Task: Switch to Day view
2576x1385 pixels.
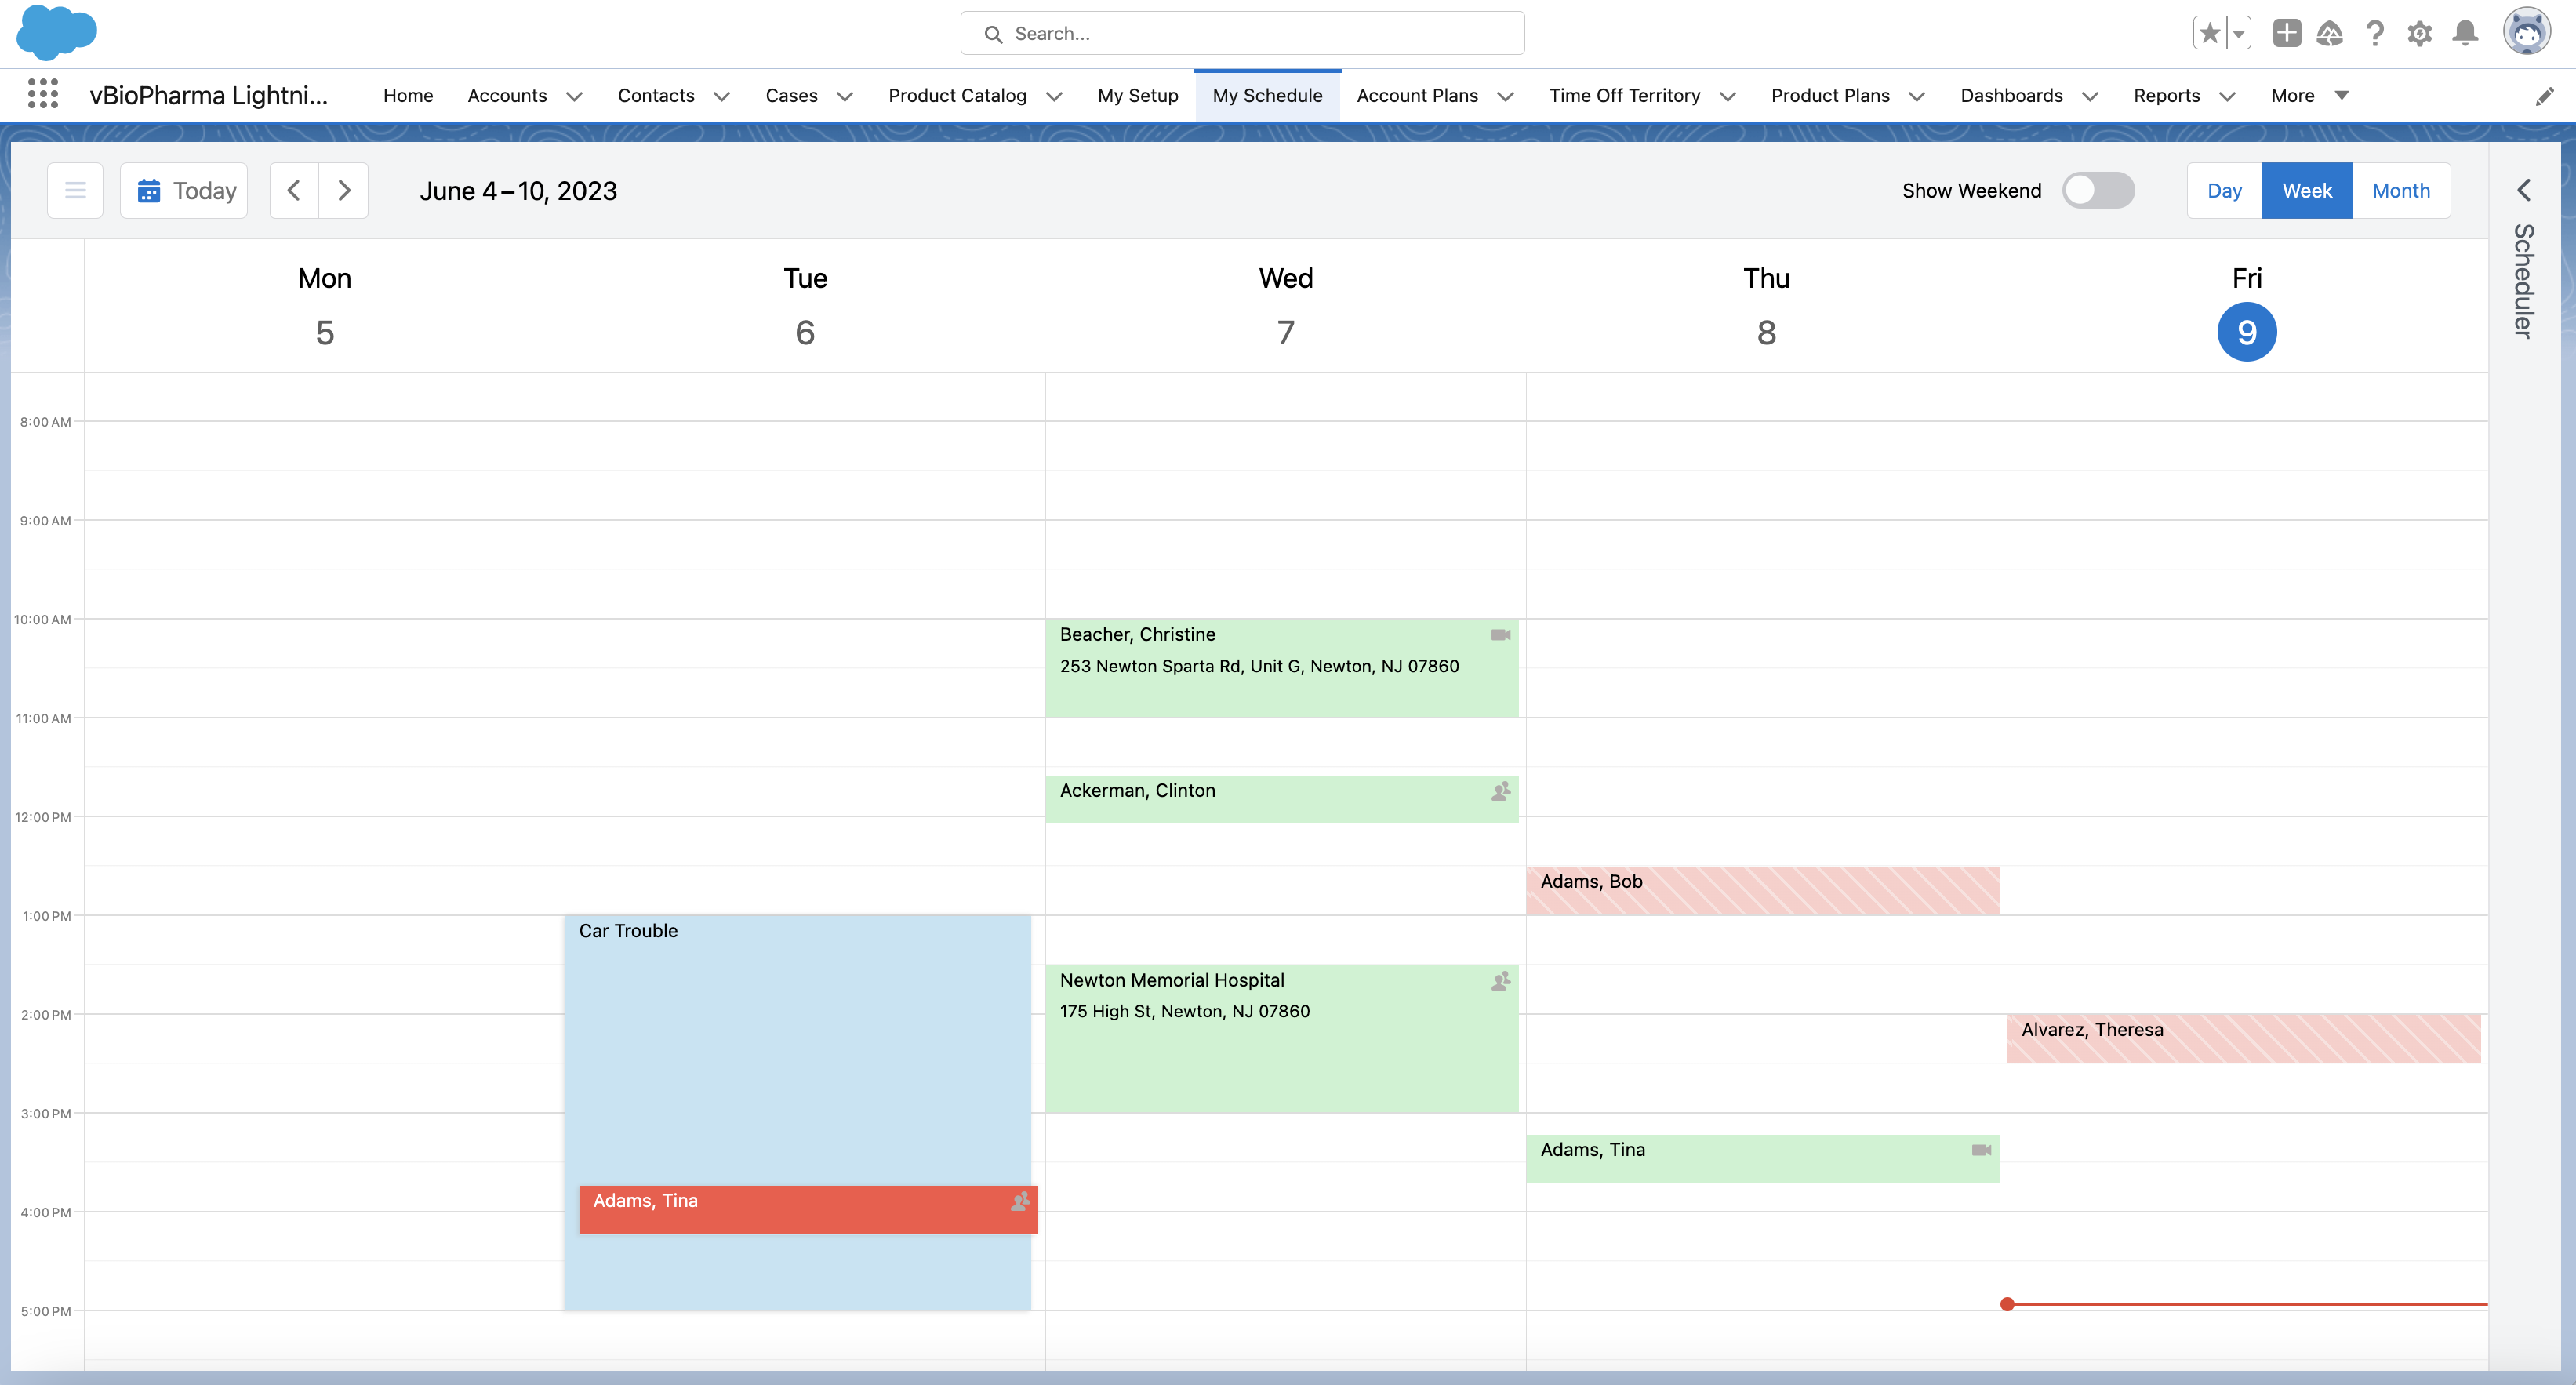Action: [x=2224, y=190]
